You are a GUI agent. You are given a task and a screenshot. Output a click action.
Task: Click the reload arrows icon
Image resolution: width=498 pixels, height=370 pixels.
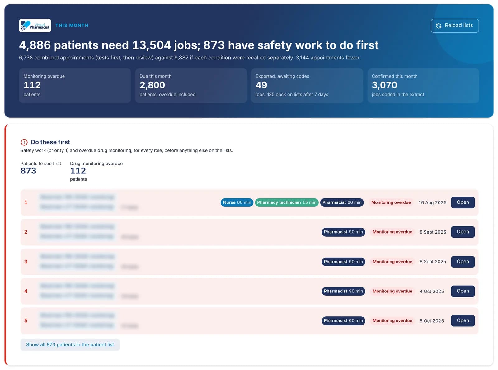439,26
